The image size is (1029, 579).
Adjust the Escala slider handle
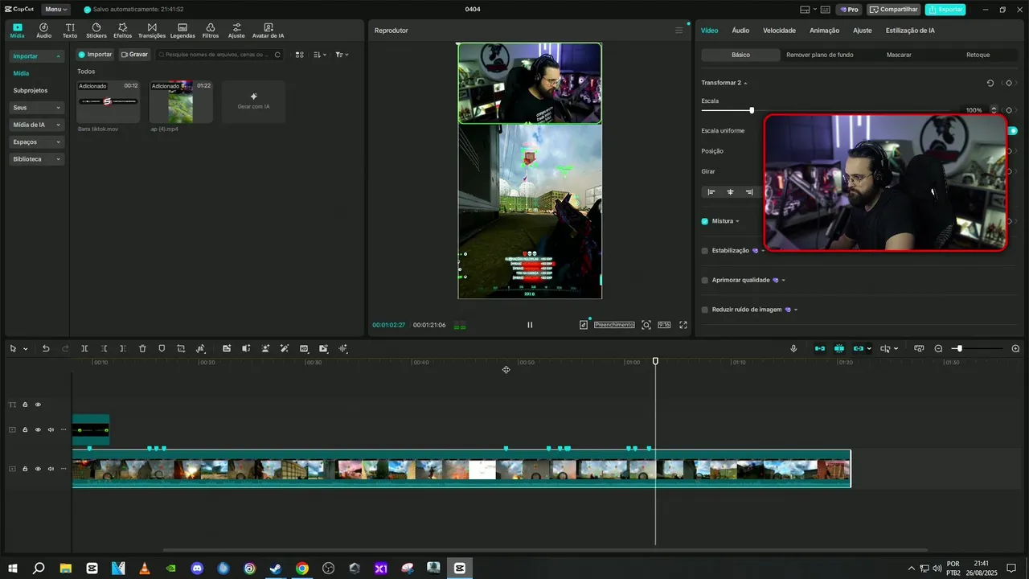[x=752, y=110]
